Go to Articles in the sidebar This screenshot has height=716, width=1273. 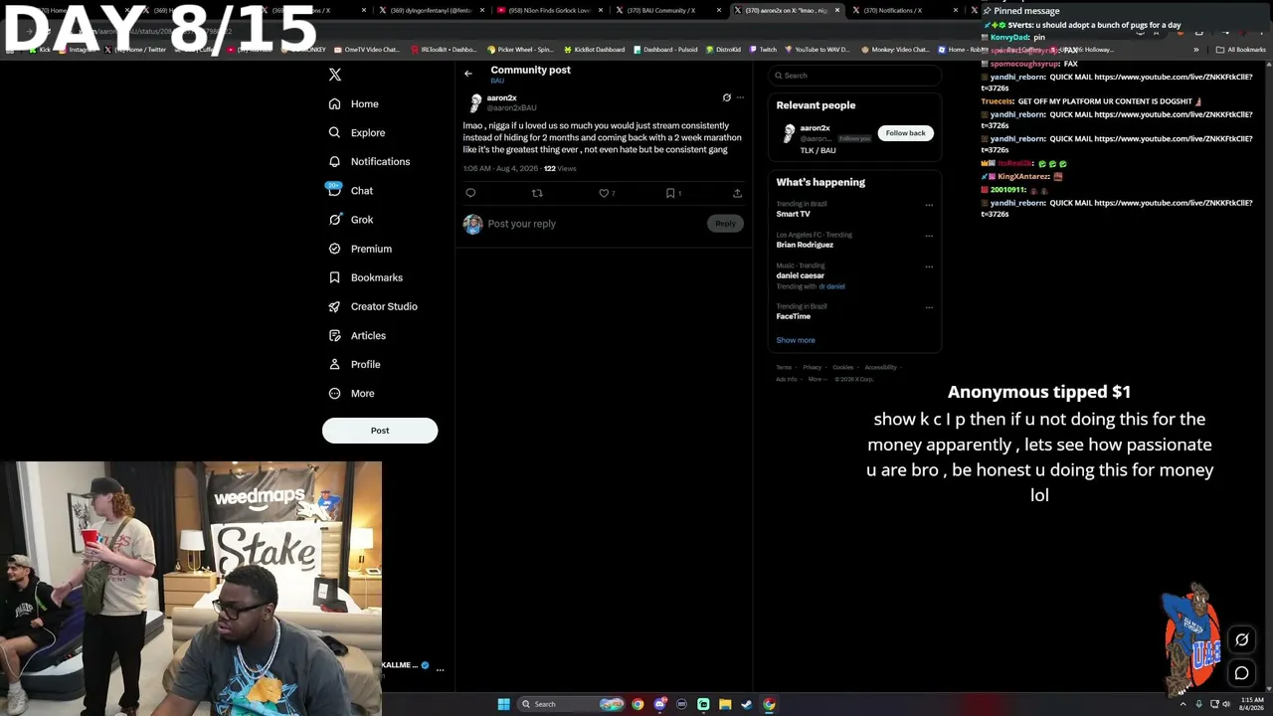[356, 335]
